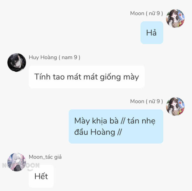Open Huy Hoàng's dark-haired profile avatar
The width and height of the screenshot is (192, 191).
pos(17,62)
